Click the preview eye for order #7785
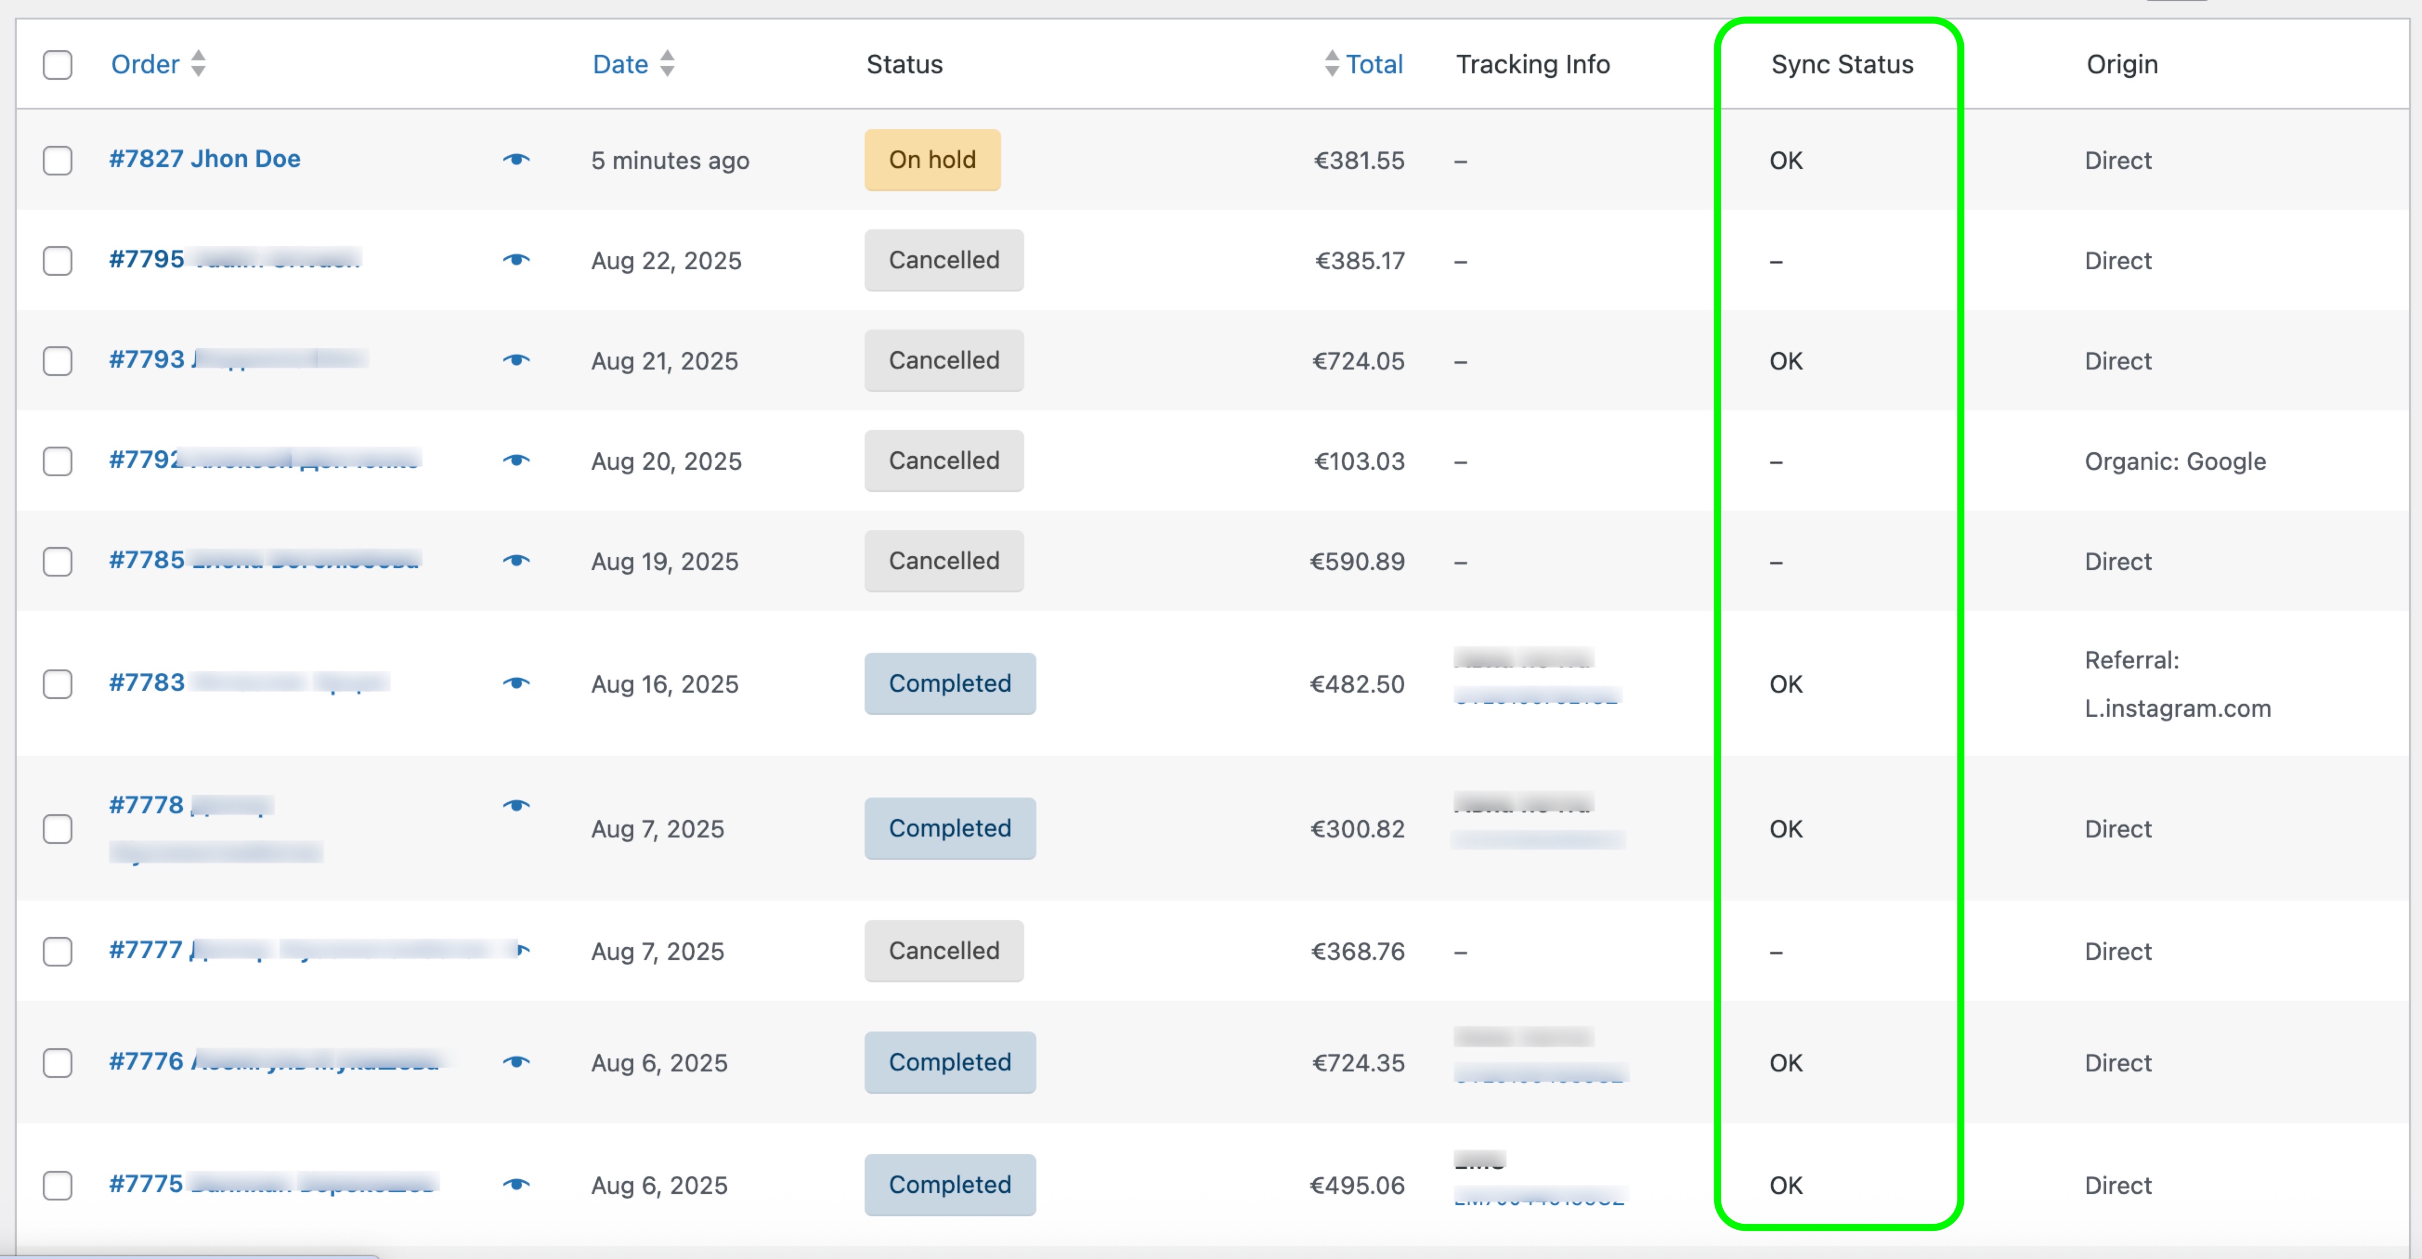Viewport: 2422px width, 1259px height. pos(516,561)
